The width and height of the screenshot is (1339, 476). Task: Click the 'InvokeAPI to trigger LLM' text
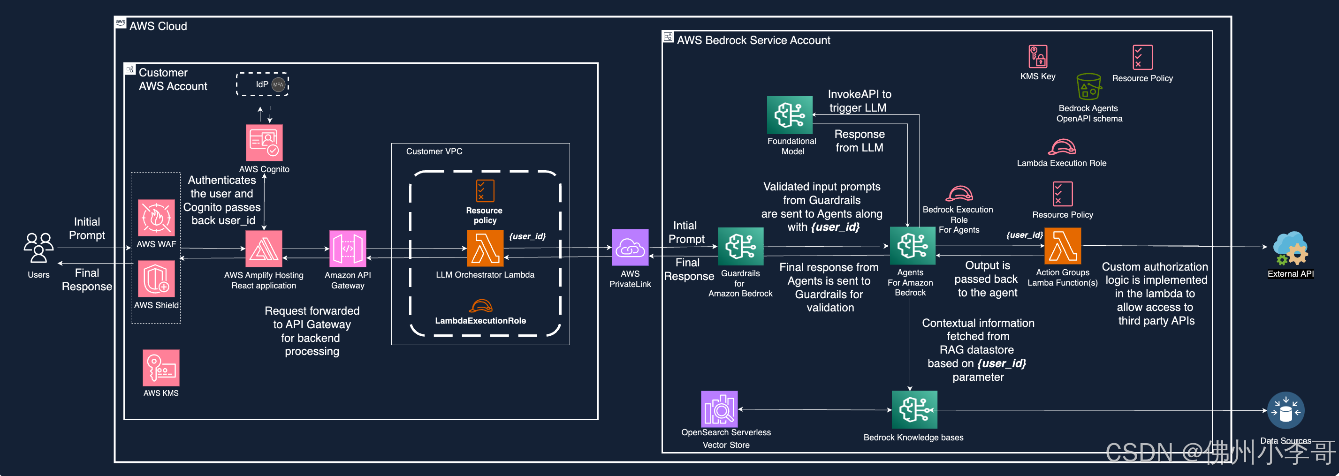[859, 101]
